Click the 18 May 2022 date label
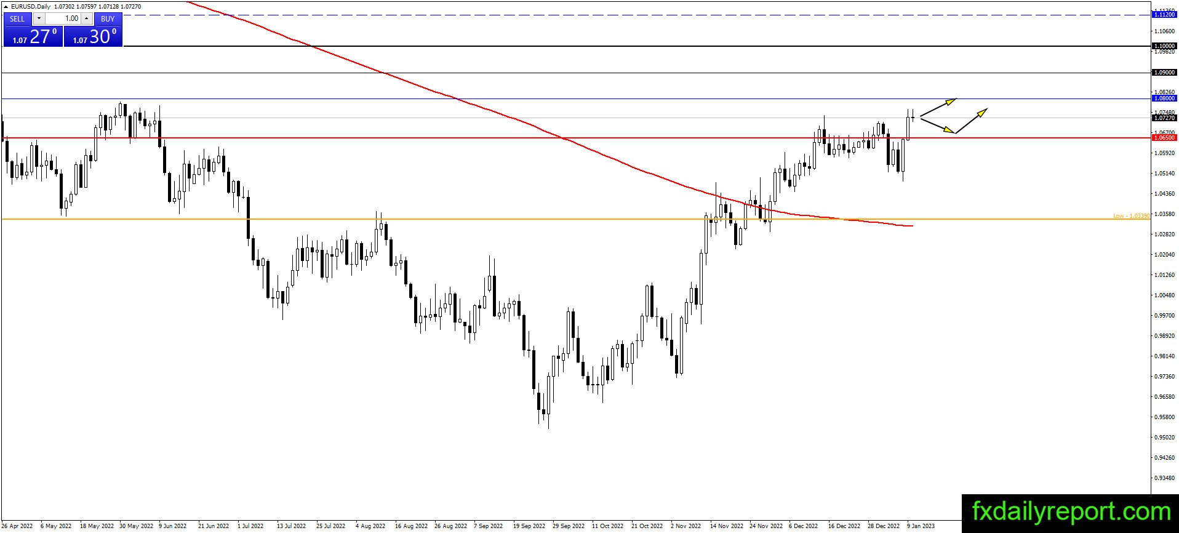Image resolution: width=1179 pixels, height=533 pixels. click(97, 526)
